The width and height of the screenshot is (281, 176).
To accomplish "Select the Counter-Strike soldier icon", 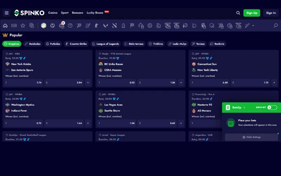I will pyautogui.click(x=97, y=26).
